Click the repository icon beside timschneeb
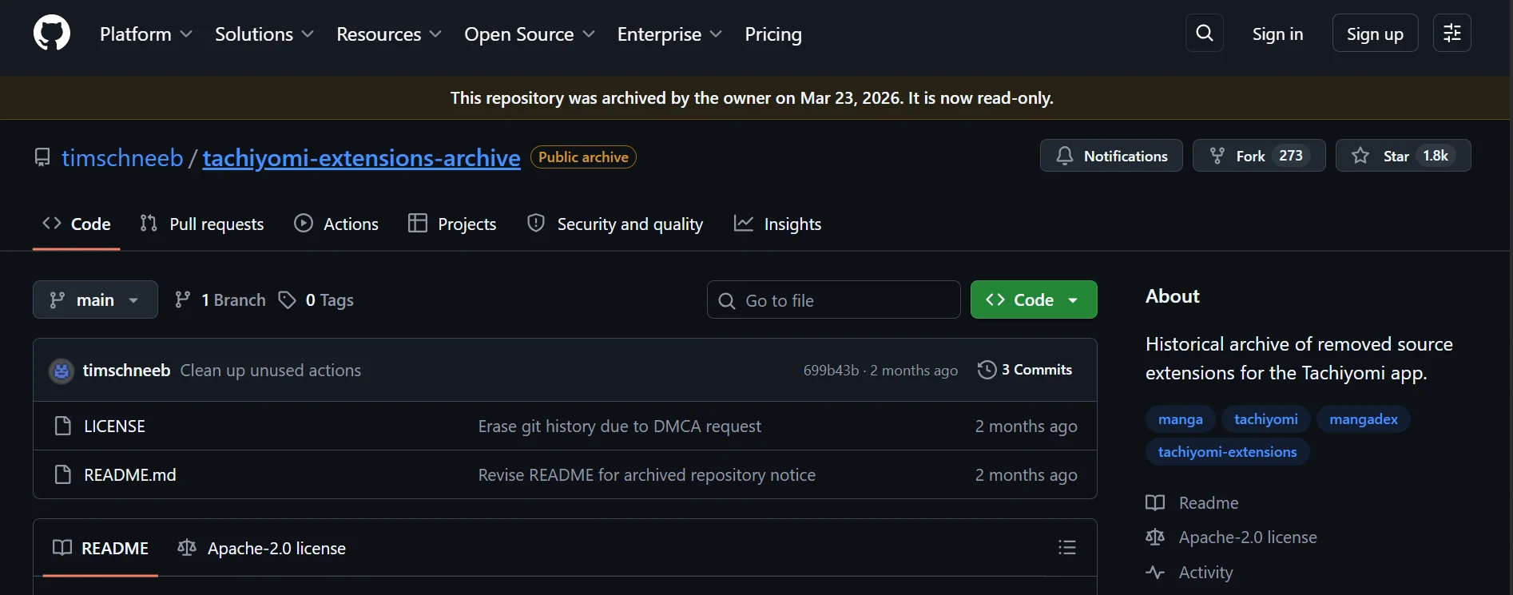 (42, 157)
